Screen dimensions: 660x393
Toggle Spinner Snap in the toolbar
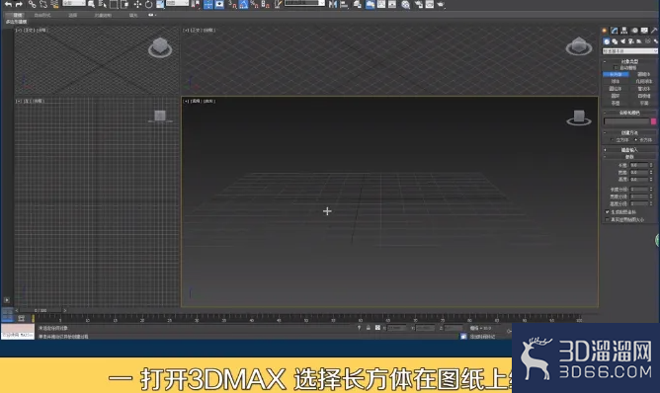pos(265,4)
